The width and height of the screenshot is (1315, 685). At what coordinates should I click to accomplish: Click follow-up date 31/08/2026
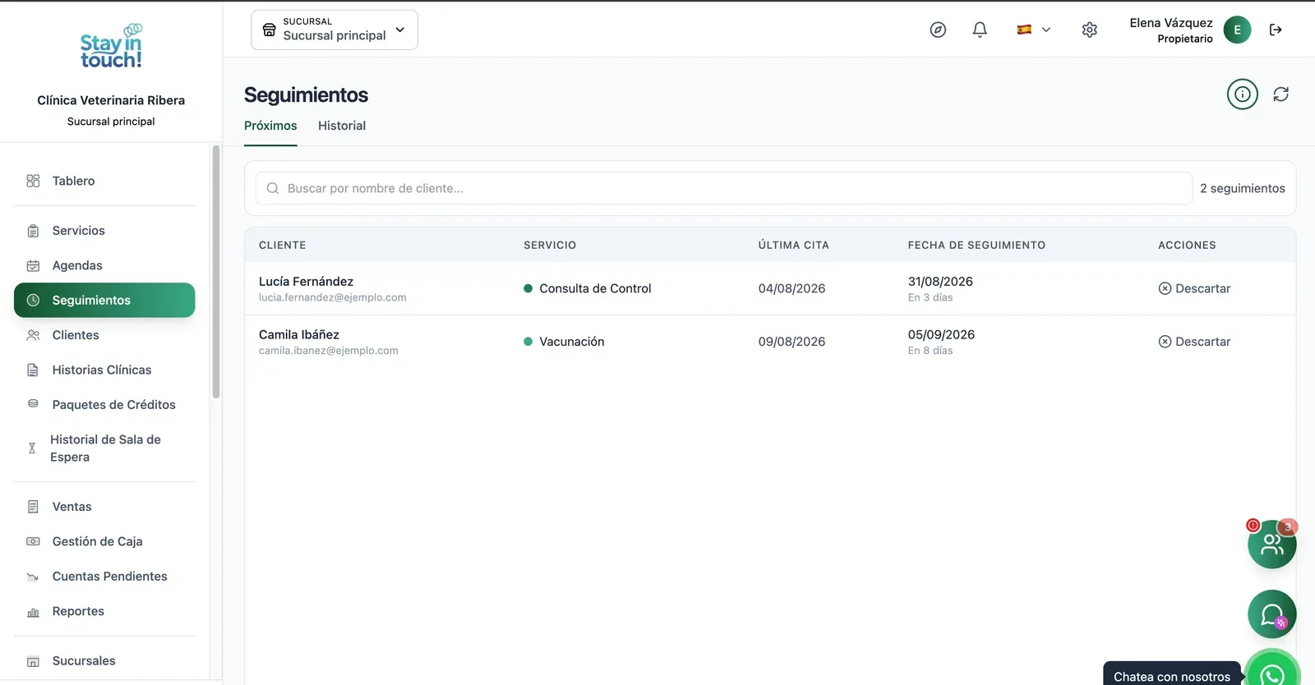pos(940,281)
